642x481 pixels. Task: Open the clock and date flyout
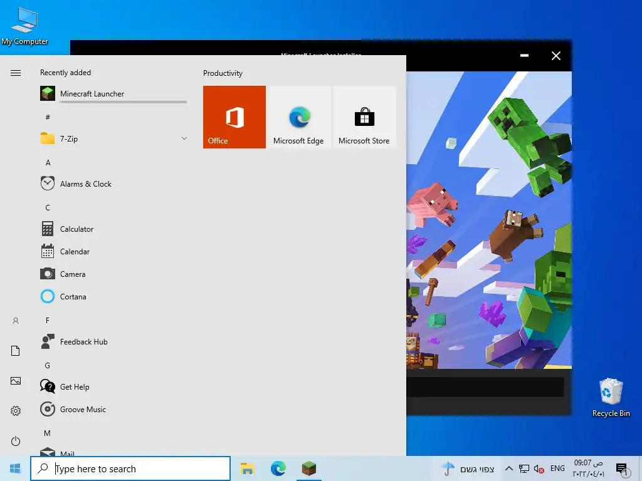pos(588,468)
